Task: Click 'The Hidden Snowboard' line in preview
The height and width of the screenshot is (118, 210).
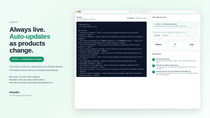Action: (111, 70)
